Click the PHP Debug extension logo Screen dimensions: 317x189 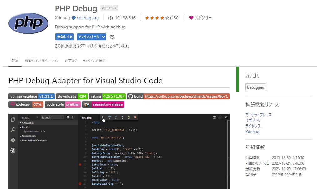tap(28, 23)
